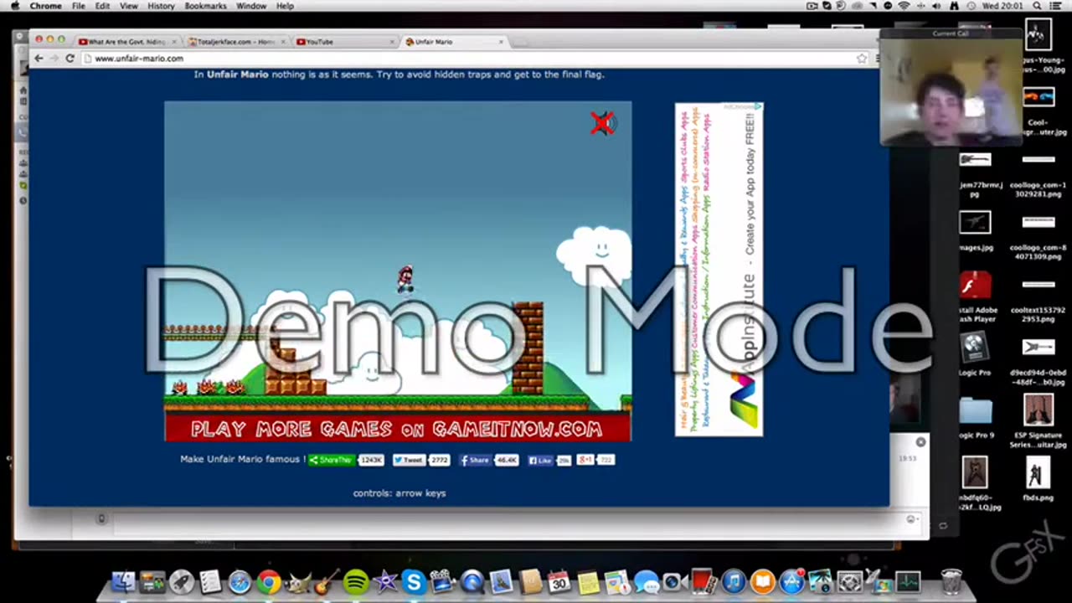Open Activity Monitor from the Dock
The image size is (1072, 603).
pyautogui.click(x=908, y=581)
